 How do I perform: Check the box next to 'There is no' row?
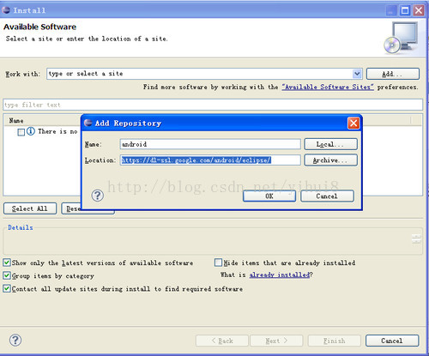(x=21, y=132)
